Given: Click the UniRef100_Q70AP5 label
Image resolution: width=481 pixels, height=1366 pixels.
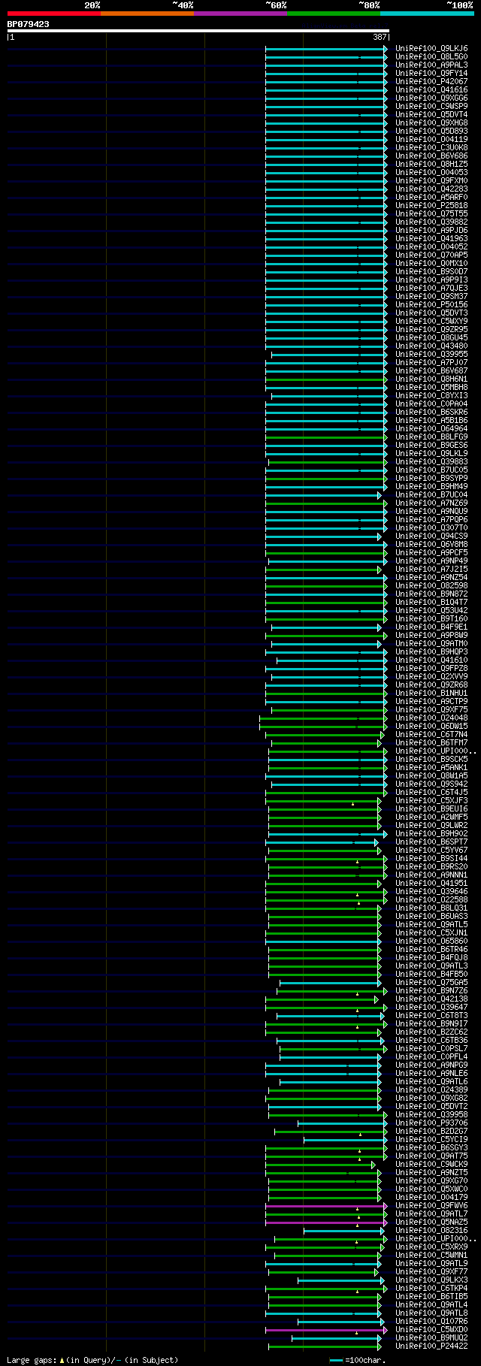Looking at the screenshot, I should click(x=431, y=255).
